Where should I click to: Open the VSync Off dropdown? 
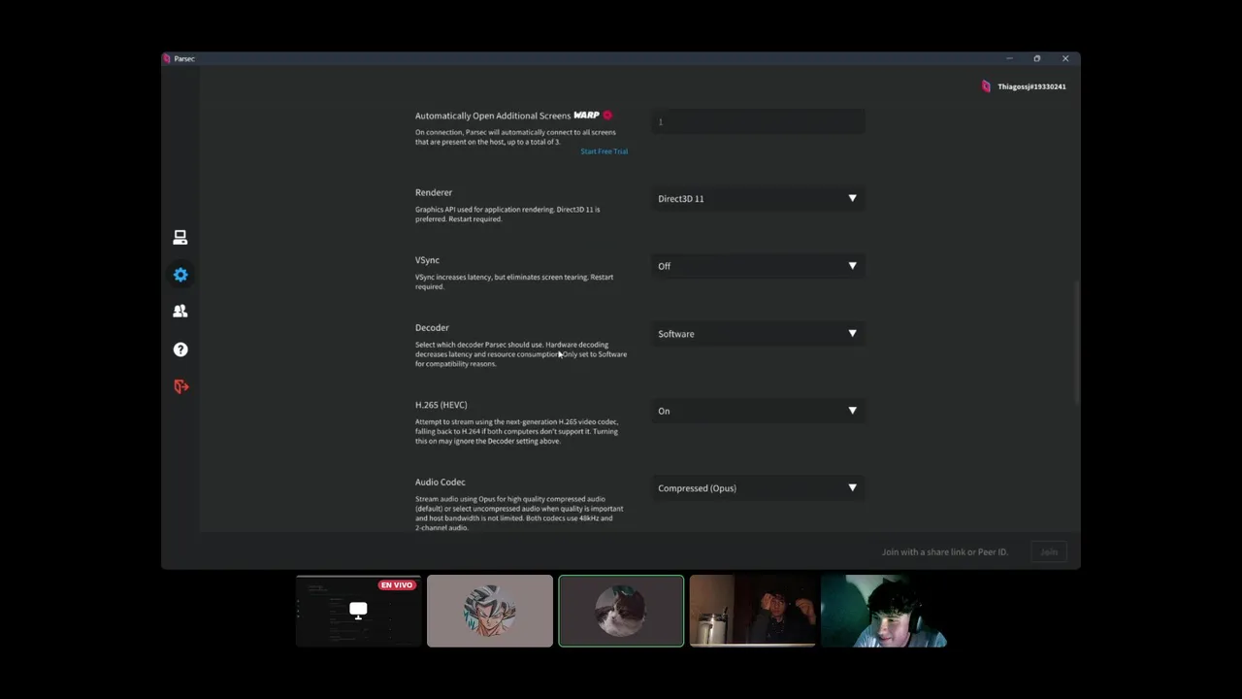(x=758, y=266)
